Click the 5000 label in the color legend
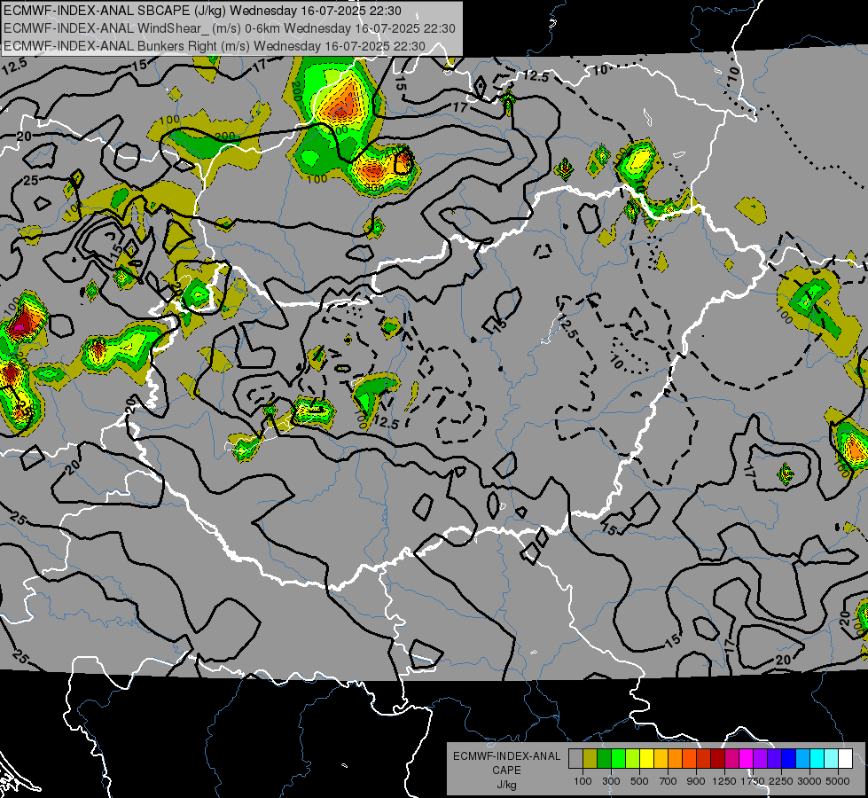The height and width of the screenshot is (798, 868). 838,781
